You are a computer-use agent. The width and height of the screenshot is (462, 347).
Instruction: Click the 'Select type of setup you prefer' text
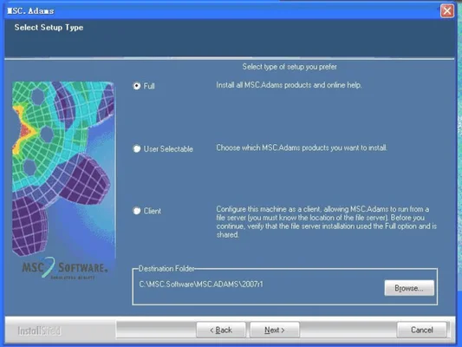click(x=290, y=67)
